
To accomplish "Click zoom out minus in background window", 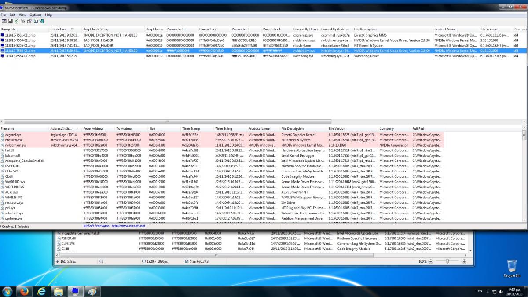I will tap(431, 261).
